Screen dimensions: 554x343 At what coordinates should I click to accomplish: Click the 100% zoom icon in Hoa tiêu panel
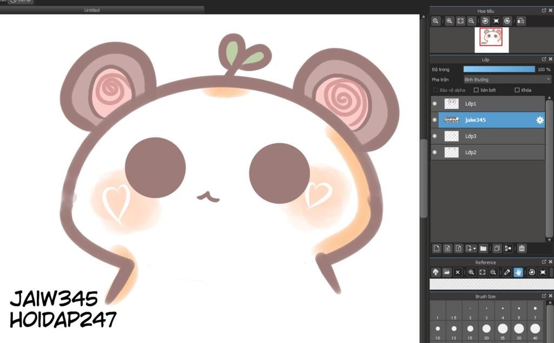tap(436, 21)
